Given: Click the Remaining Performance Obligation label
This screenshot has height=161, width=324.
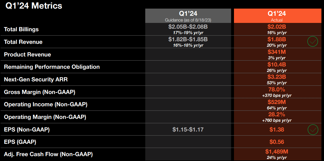Looking at the screenshot, I should 52,67.
